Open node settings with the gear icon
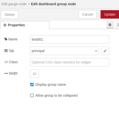 click(x=110, y=25)
